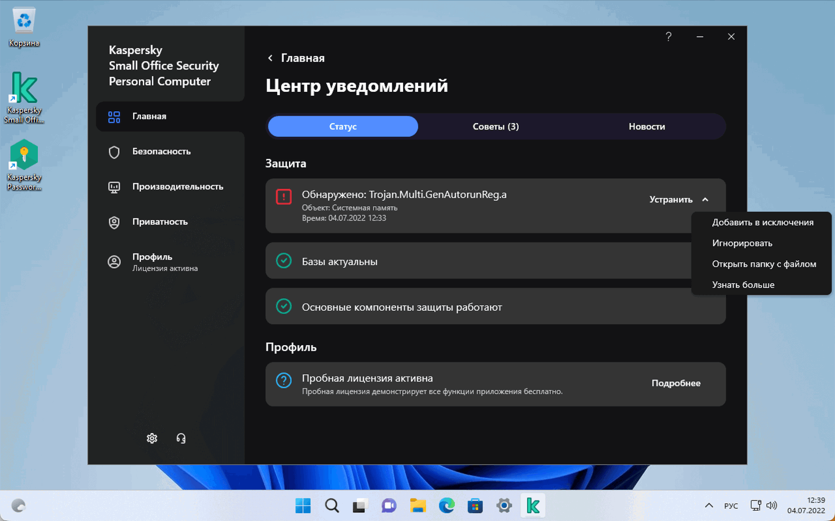Viewport: 835px width, 521px height.
Task: Open the volume control in system tray
Action: pyautogui.click(x=772, y=505)
